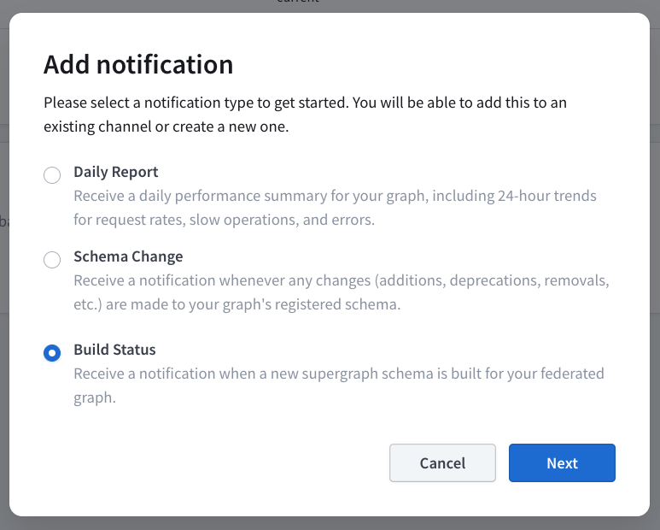
Task: Click the Build Status label
Action: coord(114,350)
